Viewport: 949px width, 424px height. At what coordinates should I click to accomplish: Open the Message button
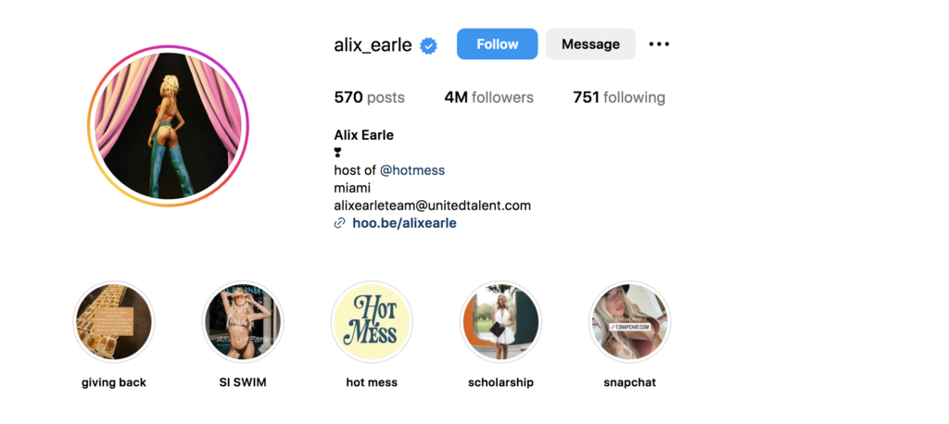[x=590, y=44]
